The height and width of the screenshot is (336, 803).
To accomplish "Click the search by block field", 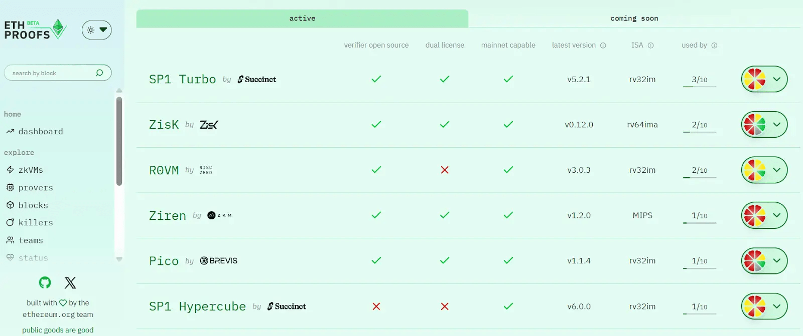I will [x=50, y=73].
